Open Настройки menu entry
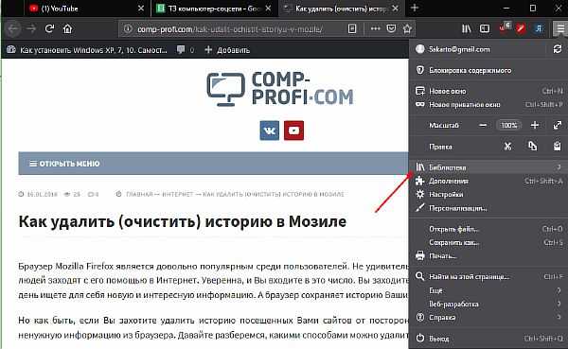Screen dimensions: 568x349 (488, 195)
